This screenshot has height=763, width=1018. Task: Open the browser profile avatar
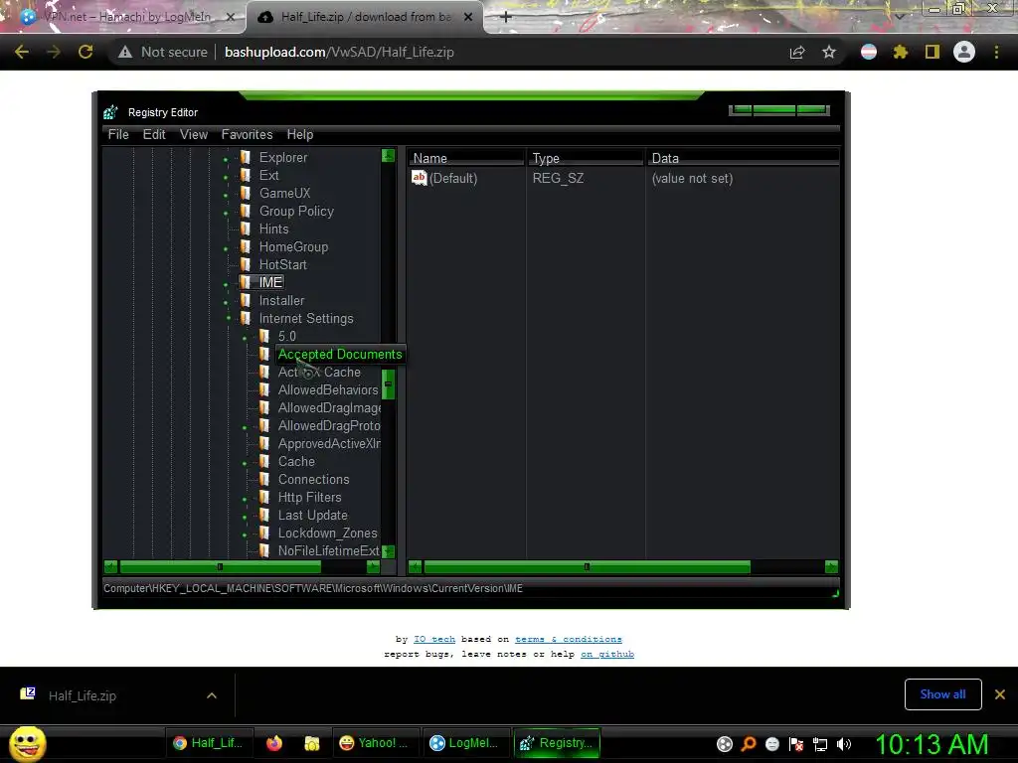tap(964, 52)
